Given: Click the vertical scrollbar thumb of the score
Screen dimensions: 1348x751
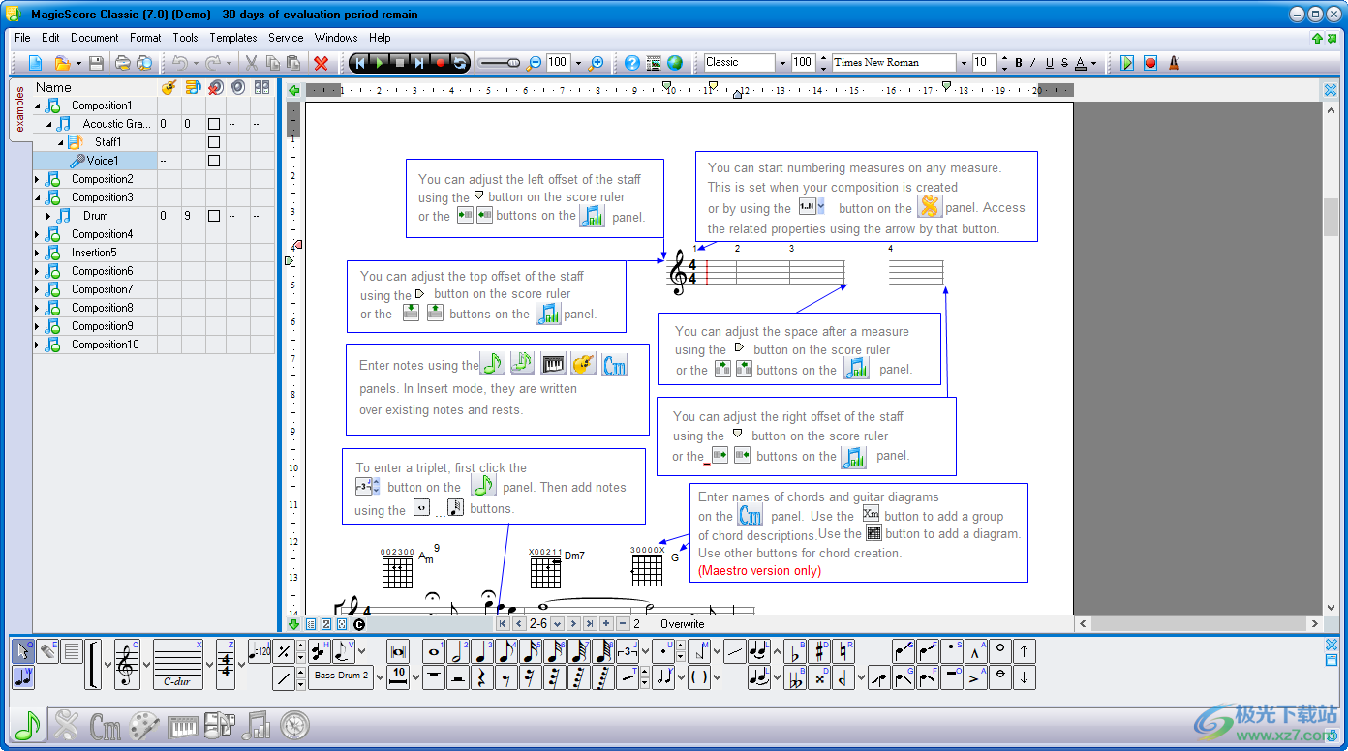Looking at the screenshot, I should point(1331,217).
